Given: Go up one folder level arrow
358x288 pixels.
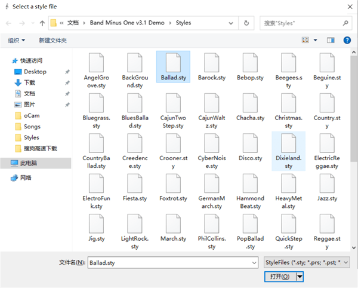Looking at the screenshot, I should tap(42, 23).
